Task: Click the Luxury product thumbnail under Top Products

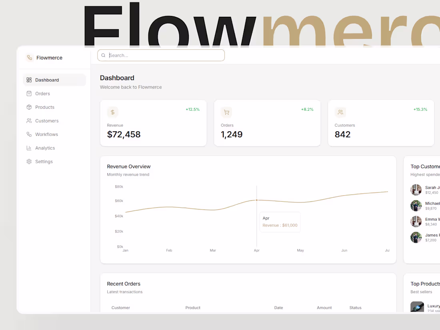Action: click(417, 306)
